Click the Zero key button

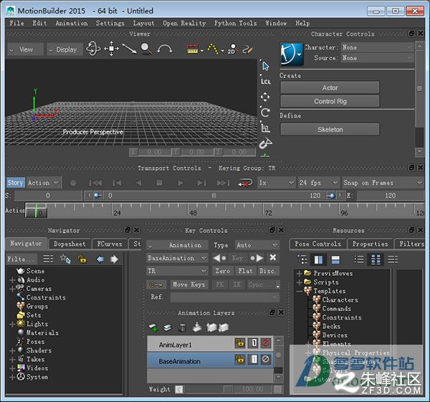(223, 271)
